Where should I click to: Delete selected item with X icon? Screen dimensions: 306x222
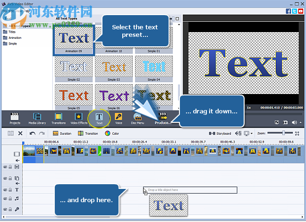click(20, 133)
